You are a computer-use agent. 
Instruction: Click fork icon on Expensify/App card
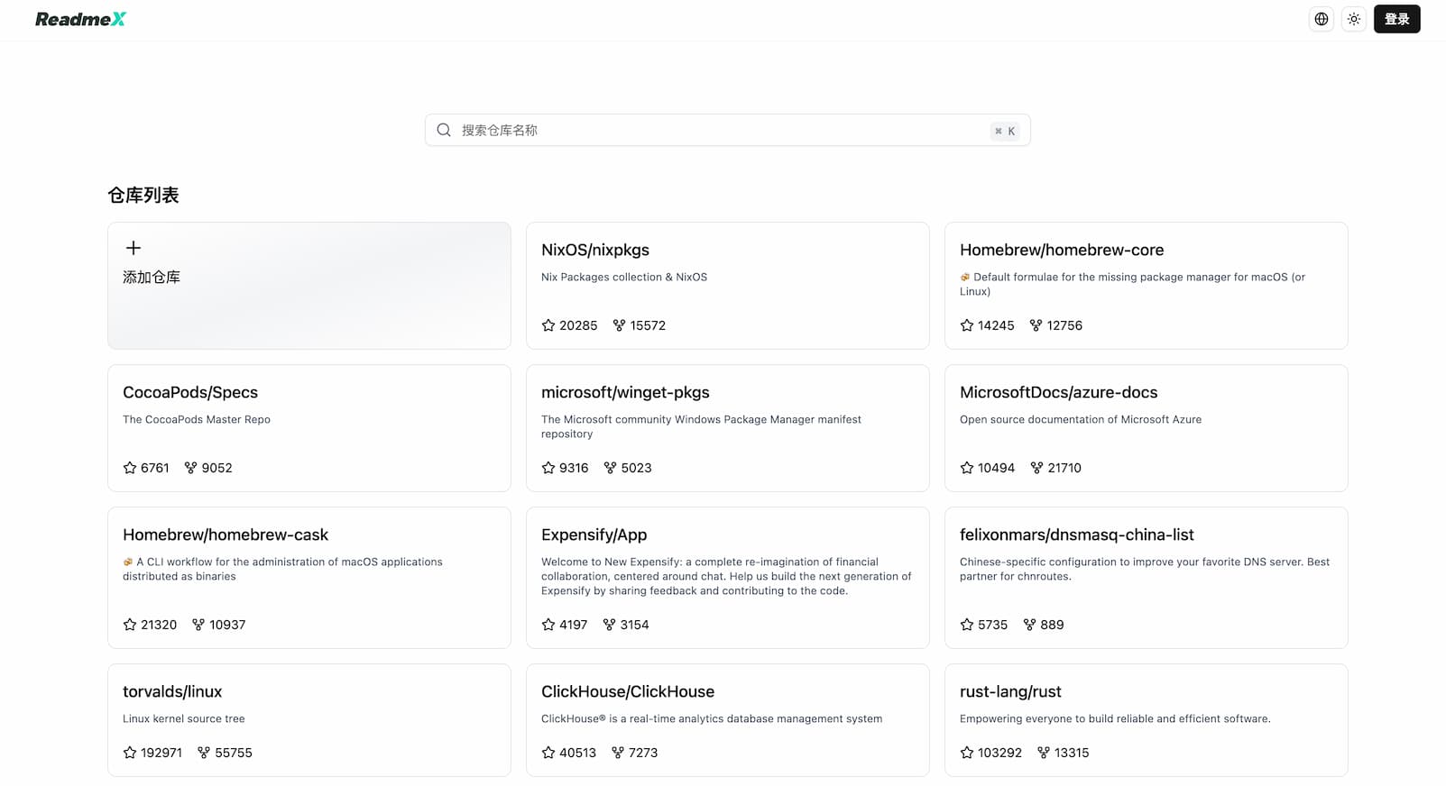[x=609, y=625]
